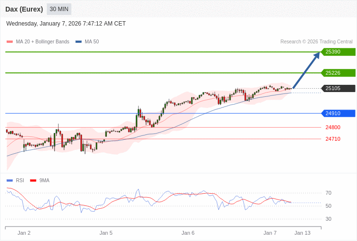Image resolution: width=357 pixels, height=241 pixels.
Task: Click the chart timestamp text
Action: pyautogui.click(x=66, y=24)
